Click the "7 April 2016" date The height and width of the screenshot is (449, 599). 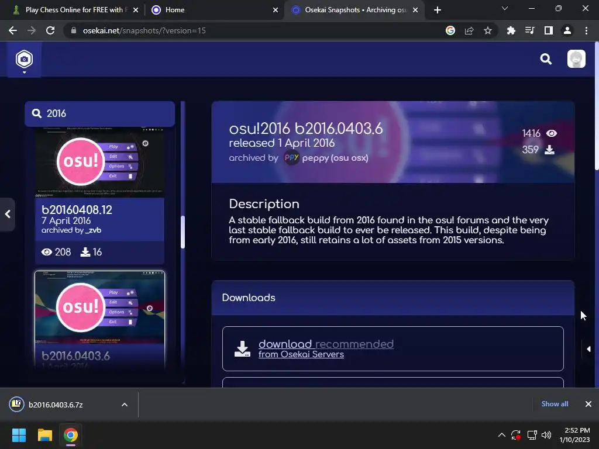pos(66,220)
